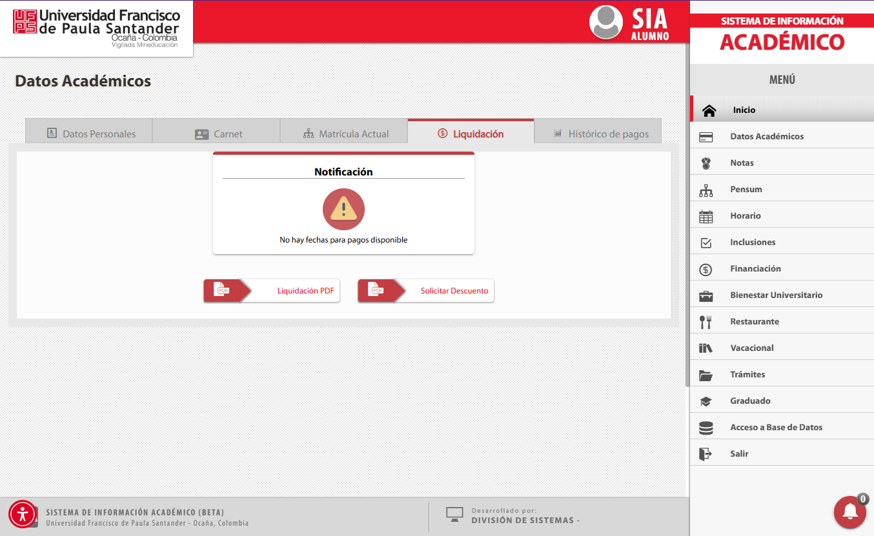Click the open folder icon beside Trámites
The image size is (874, 536).
pyautogui.click(x=706, y=375)
